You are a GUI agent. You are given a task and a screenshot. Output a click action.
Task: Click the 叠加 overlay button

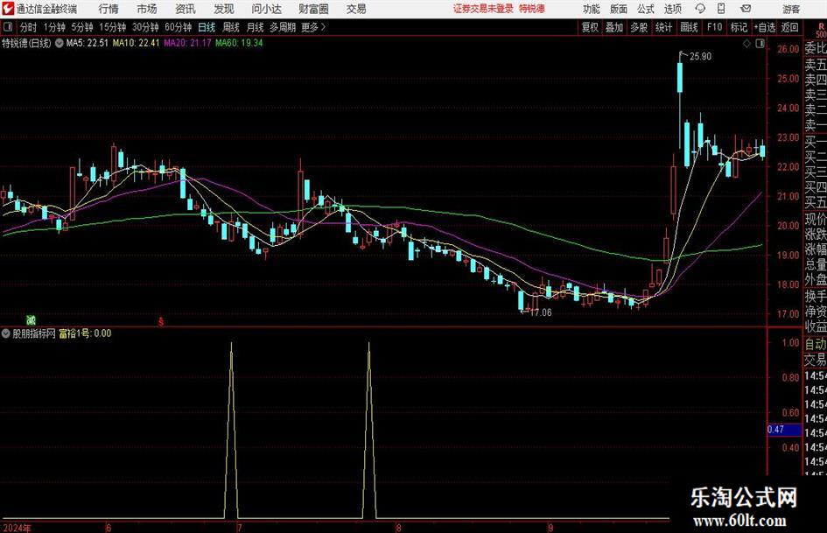point(614,27)
